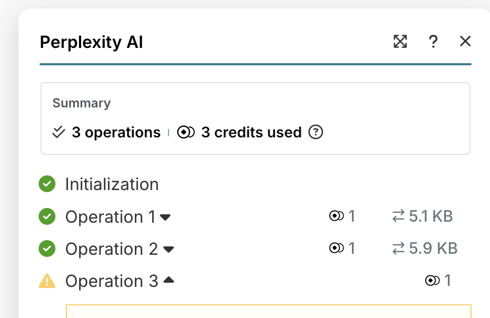Select the Initialization step label
The height and width of the screenshot is (318, 490).
tap(112, 184)
